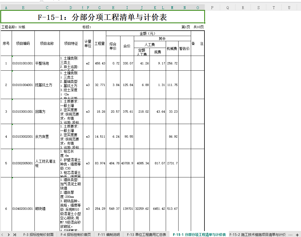Click the 项目编码 header cell
This screenshot has height=237, width=301.
(x=23, y=43)
